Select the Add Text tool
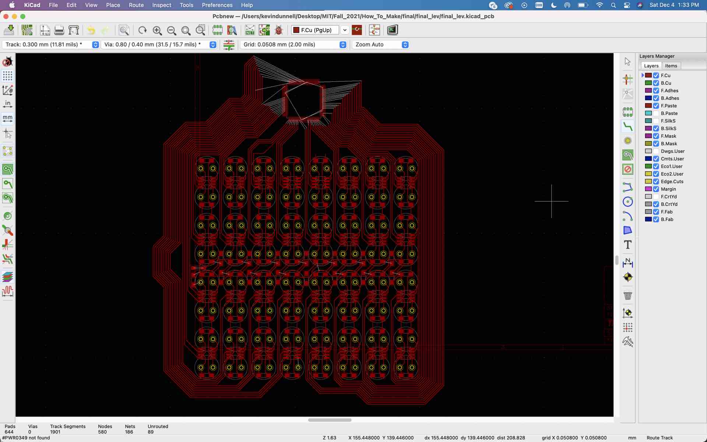 click(x=628, y=245)
